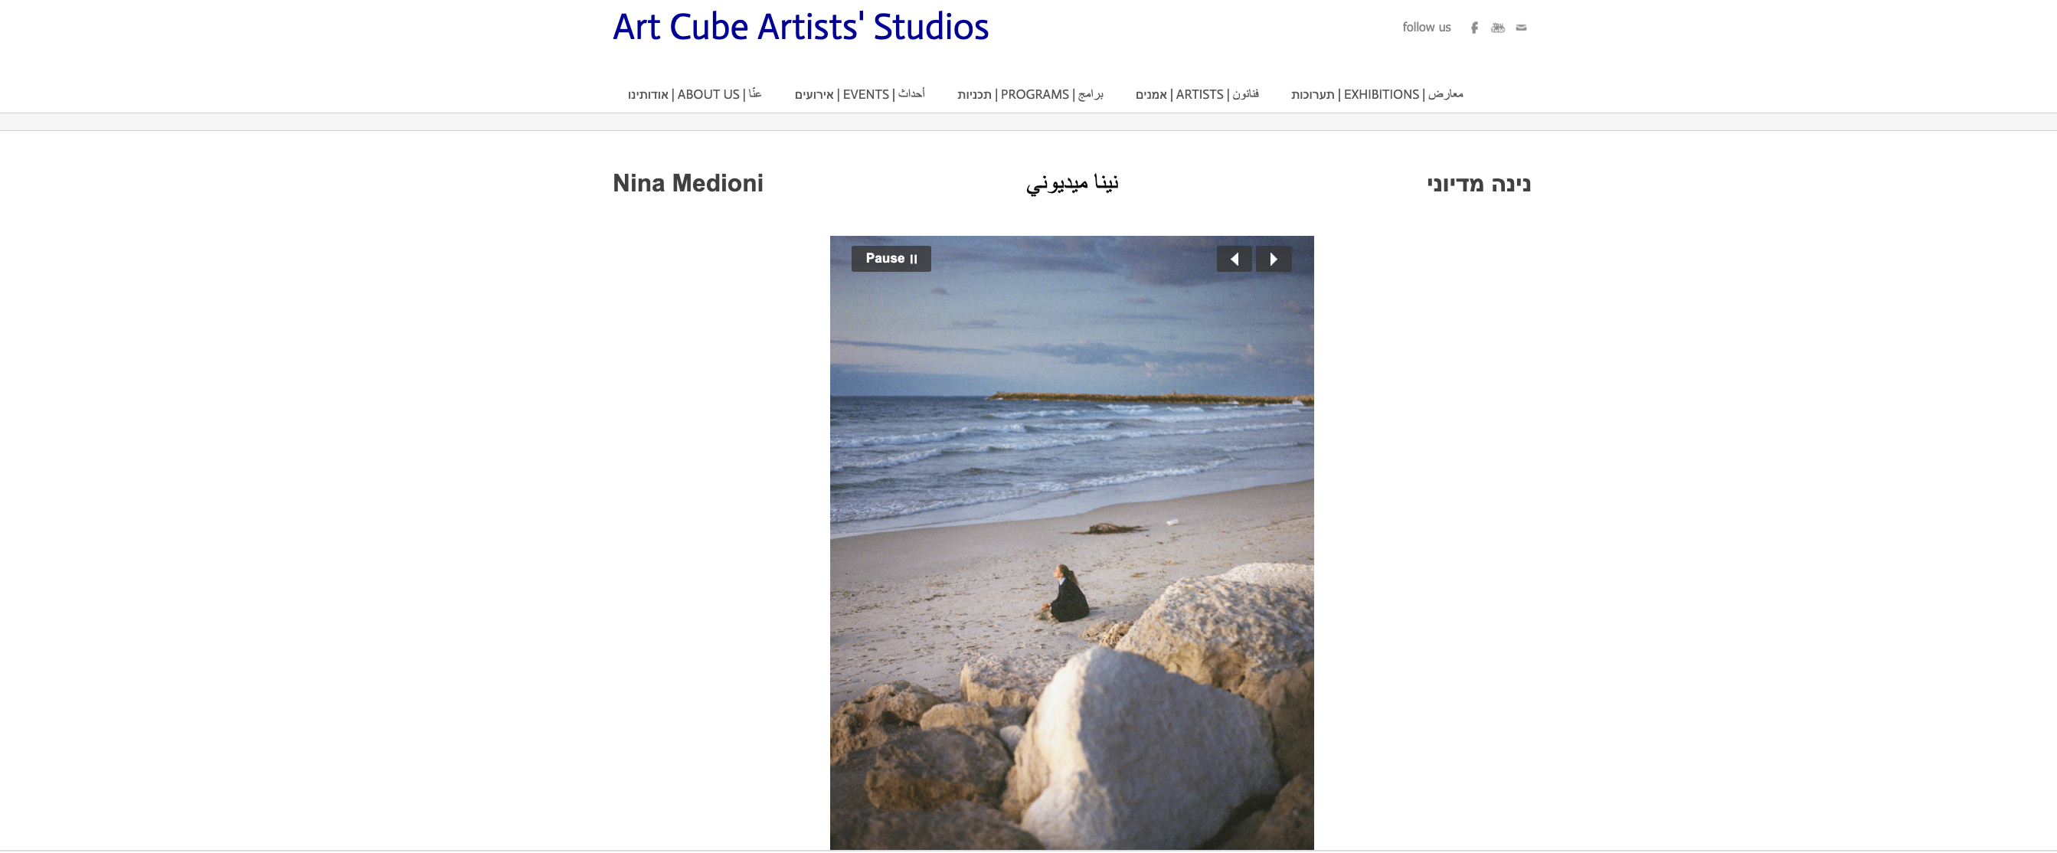Click the Arabic artist name heading
2057x853 pixels.
(1071, 183)
